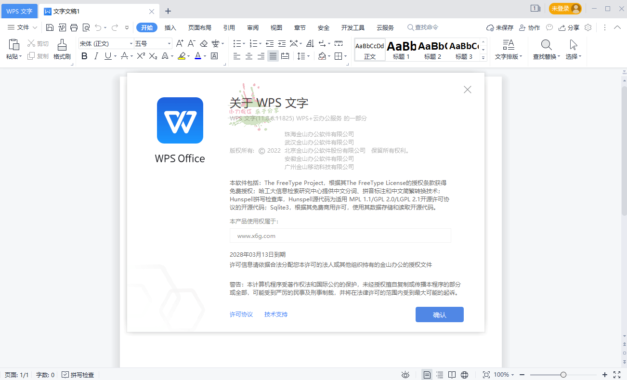
Task: Switch to web layout with the globe icon
Action: click(x=464, y=374)
